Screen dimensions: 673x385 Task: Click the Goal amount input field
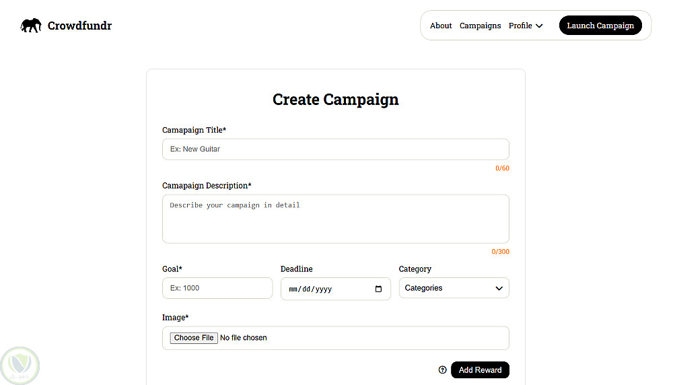[217, 288]
